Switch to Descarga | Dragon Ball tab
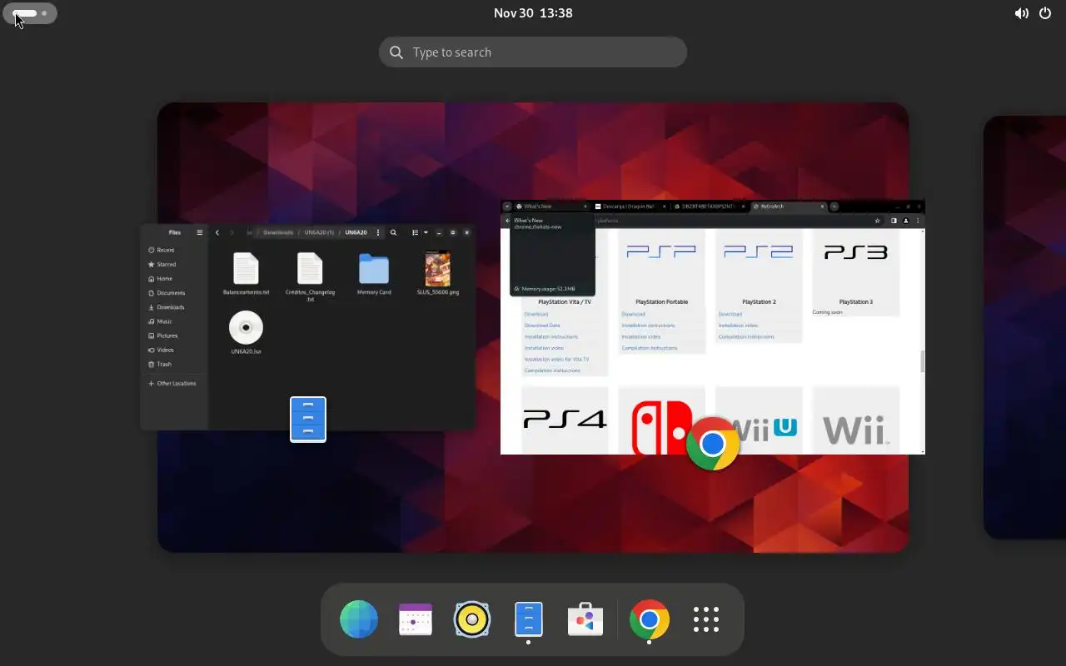Screen dimensions: 1066x666 [x=630, y=206]
